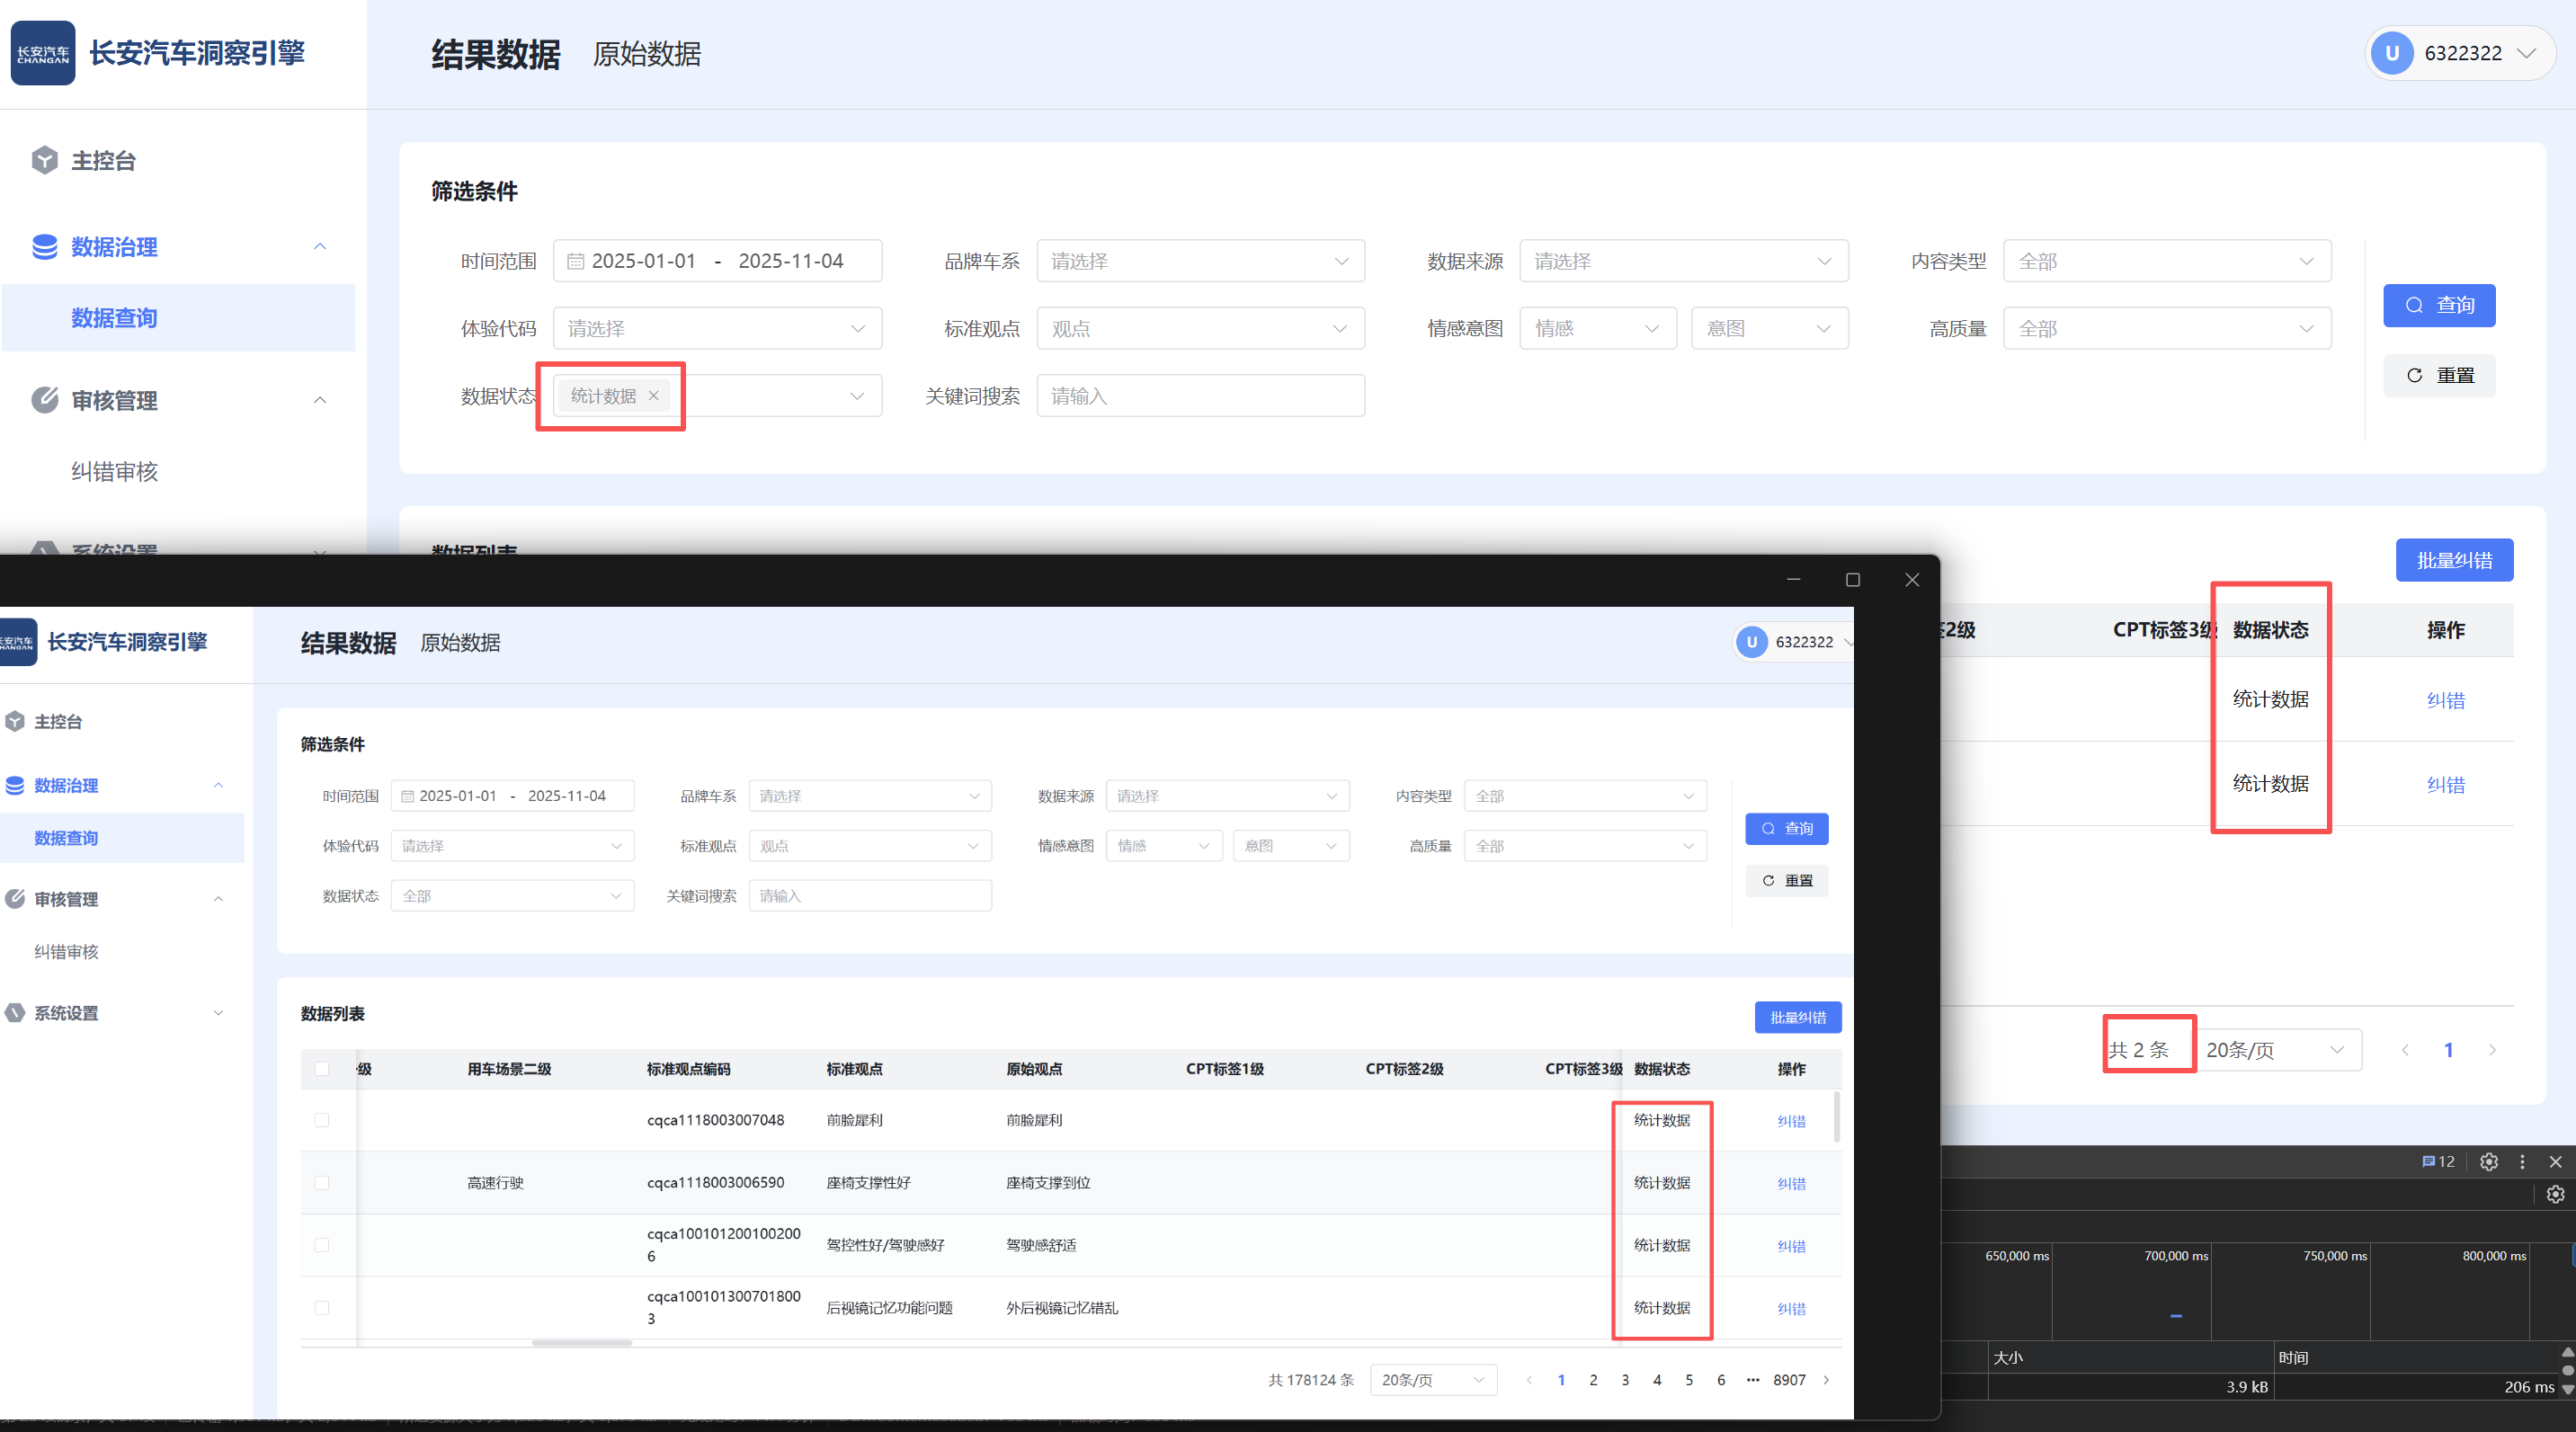Click the top blue 查询 button
Image resolution: width=2576 pixels, height=1432 pixels.
pos(2438,305)
